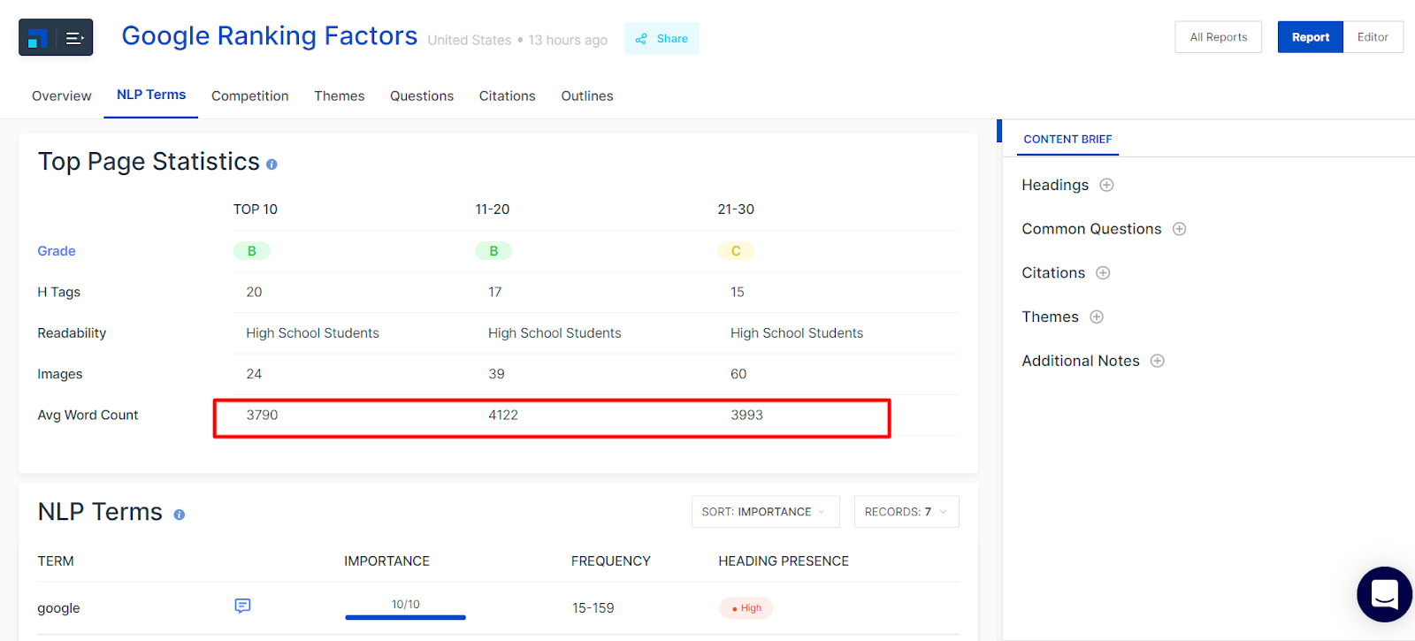The height and width of the screenshot is (641, 1415).
Task: Select the Content Brief tab
Action: coord(1067,140)
